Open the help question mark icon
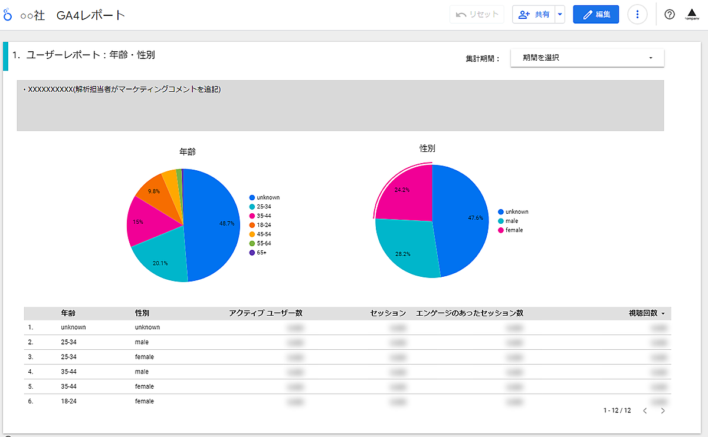 (x=669, y=15)
